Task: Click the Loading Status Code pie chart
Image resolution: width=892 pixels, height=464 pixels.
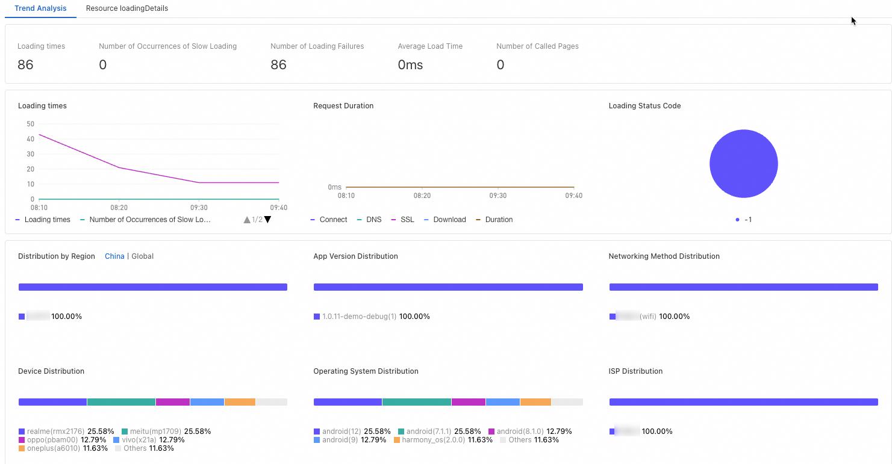Action: point(744,164)
